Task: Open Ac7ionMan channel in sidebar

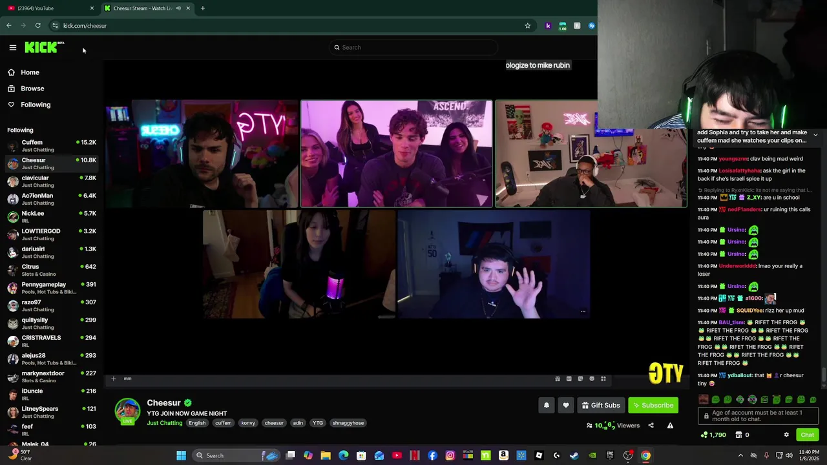Action: click(x=52, y=199)
